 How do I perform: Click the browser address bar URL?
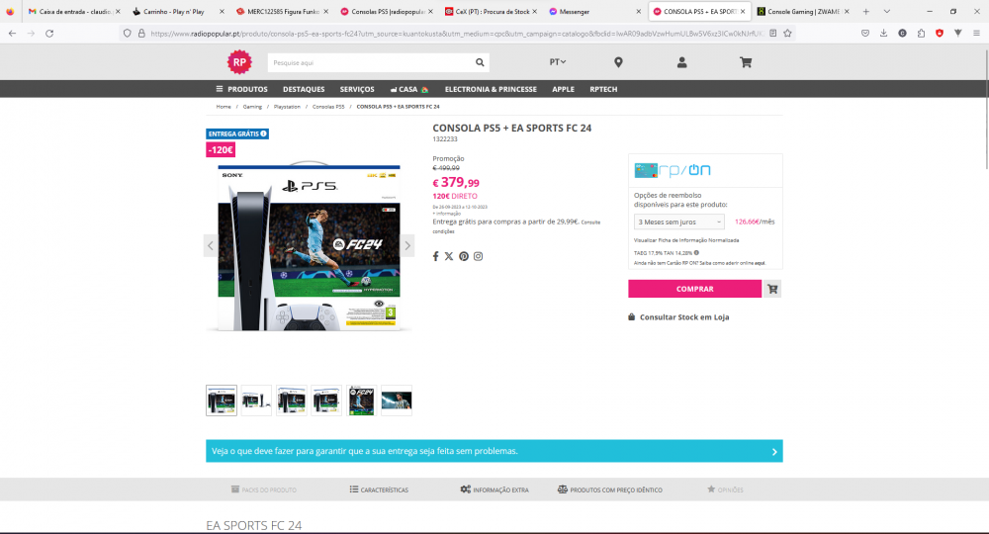(x=457, y=34)
